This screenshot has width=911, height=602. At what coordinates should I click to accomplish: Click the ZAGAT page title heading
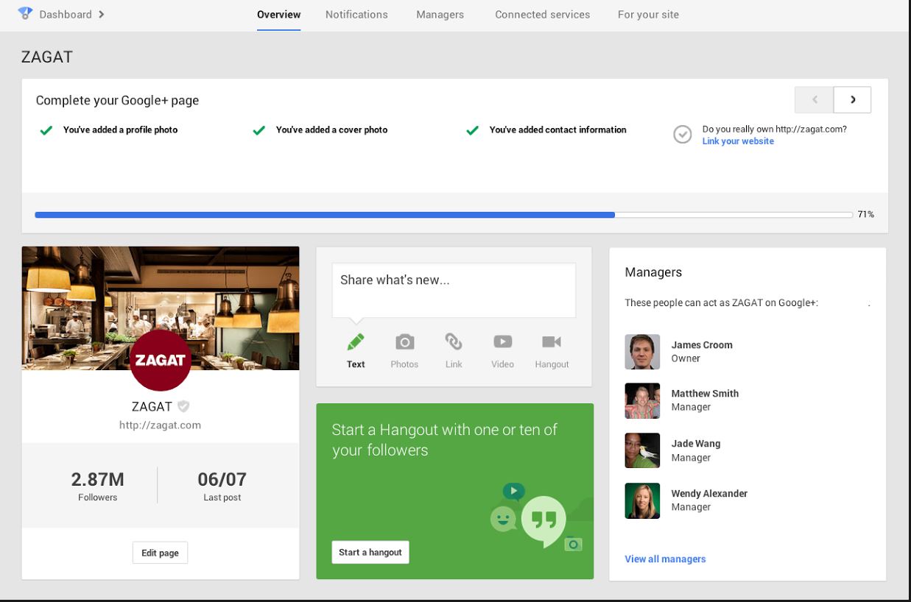coord(47,57)
